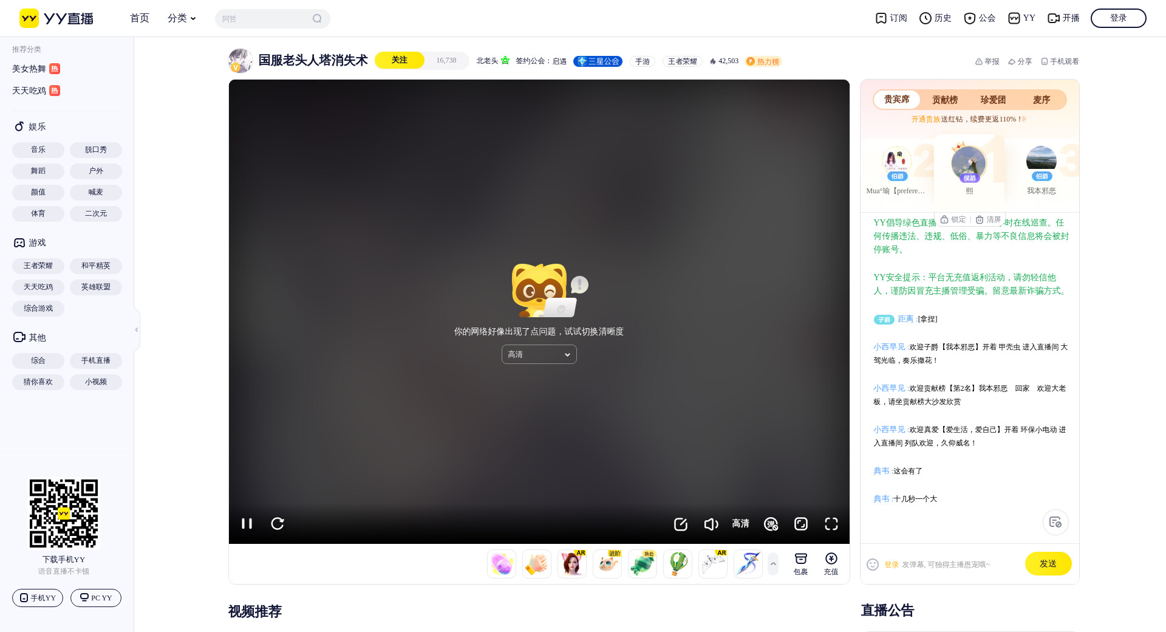Viewport: 1166px width, 632px height.
Task: Expand the gift list arrow
Action: point(773,564)
